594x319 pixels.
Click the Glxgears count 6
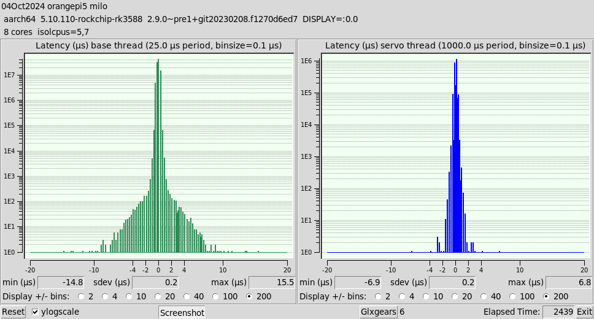tap(402, 312)
